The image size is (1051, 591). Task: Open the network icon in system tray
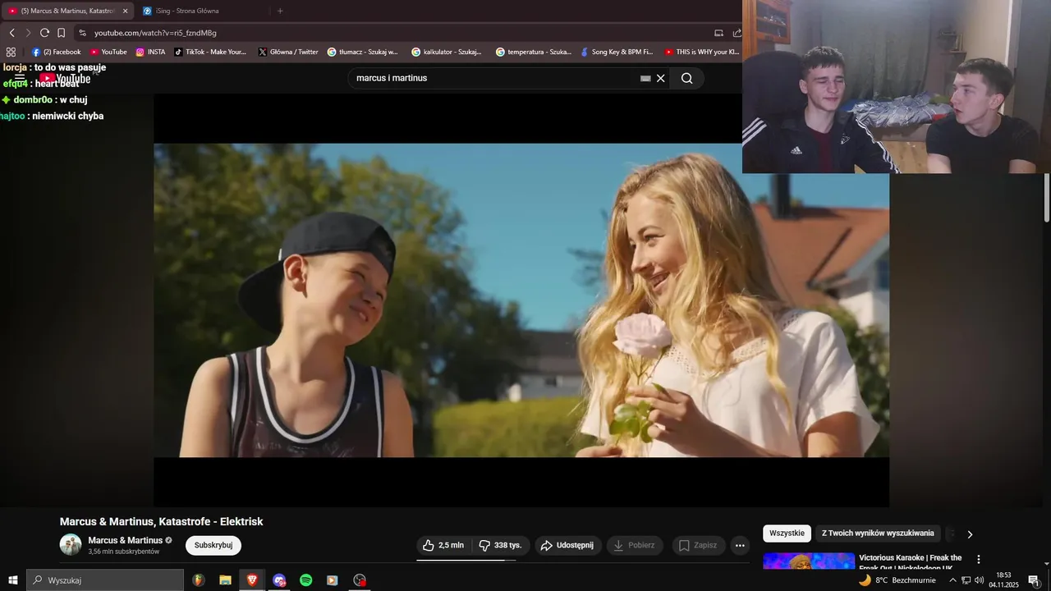[x=966, y=580]
